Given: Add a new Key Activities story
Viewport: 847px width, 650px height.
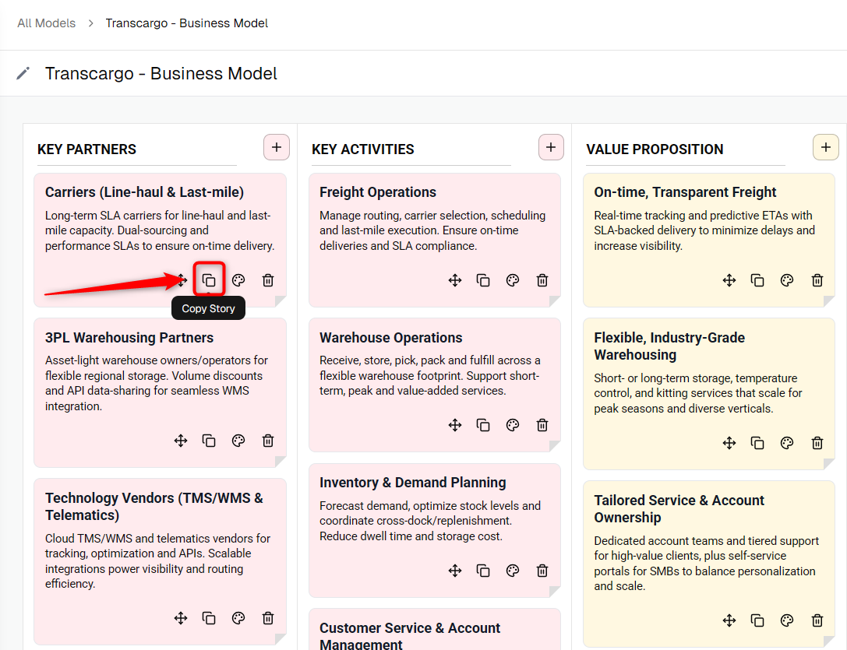Looking at the screenshot, I should pos(551,147).
